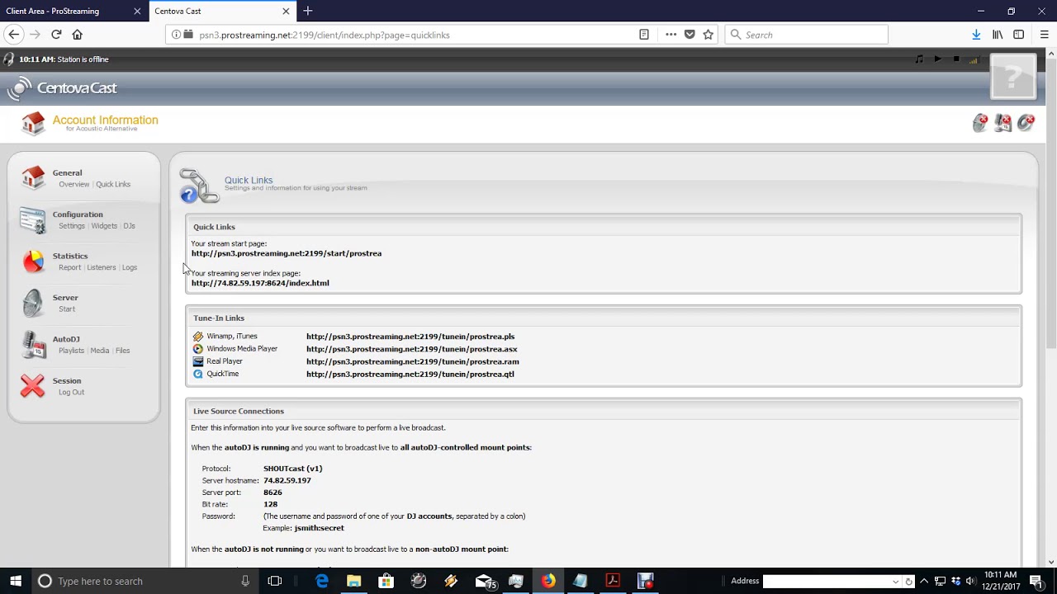
Task: Open Microsoft Edge from taskbar
Action: tap(322, 581)
